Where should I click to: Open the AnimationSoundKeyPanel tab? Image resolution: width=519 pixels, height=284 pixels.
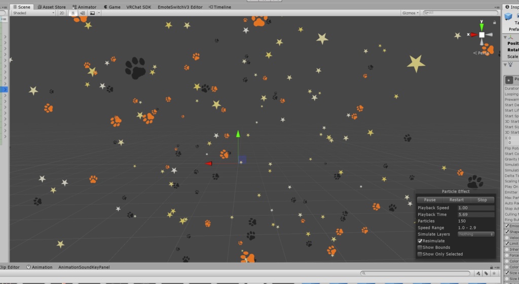[x=84, y=267]
